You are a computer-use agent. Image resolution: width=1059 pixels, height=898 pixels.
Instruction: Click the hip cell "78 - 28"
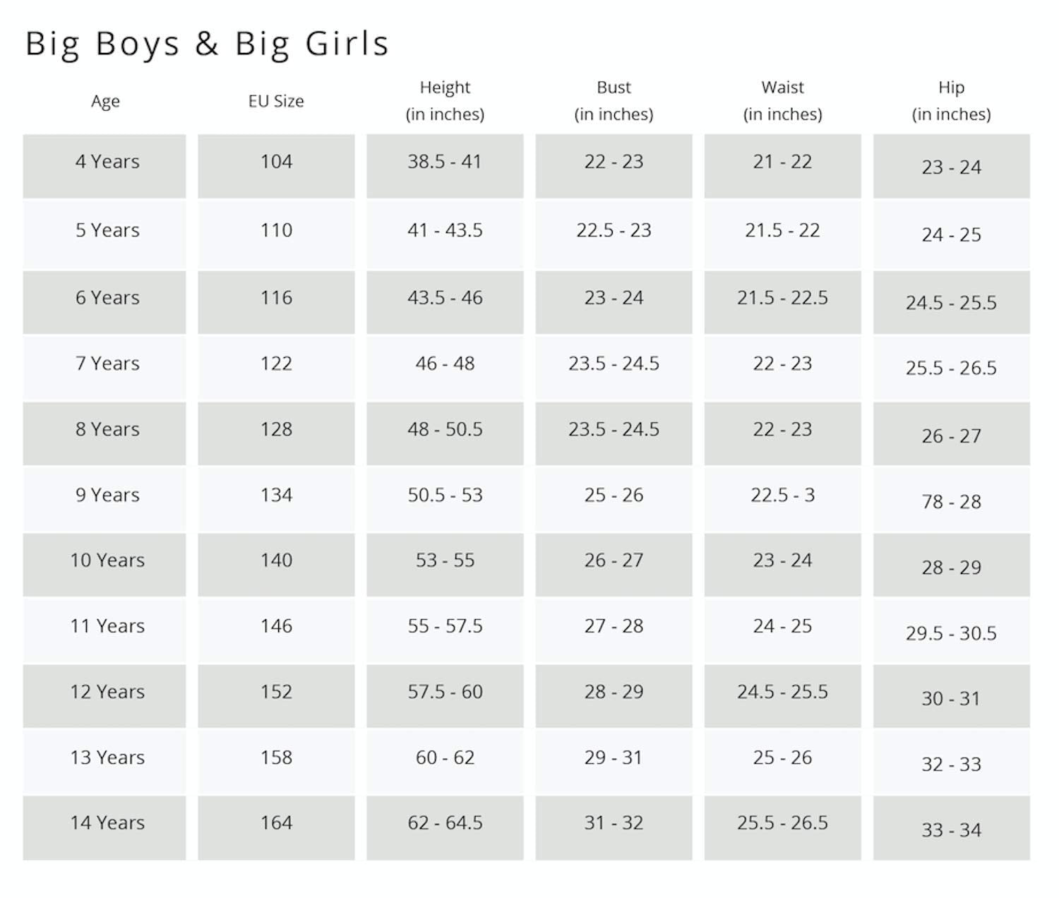951,502
